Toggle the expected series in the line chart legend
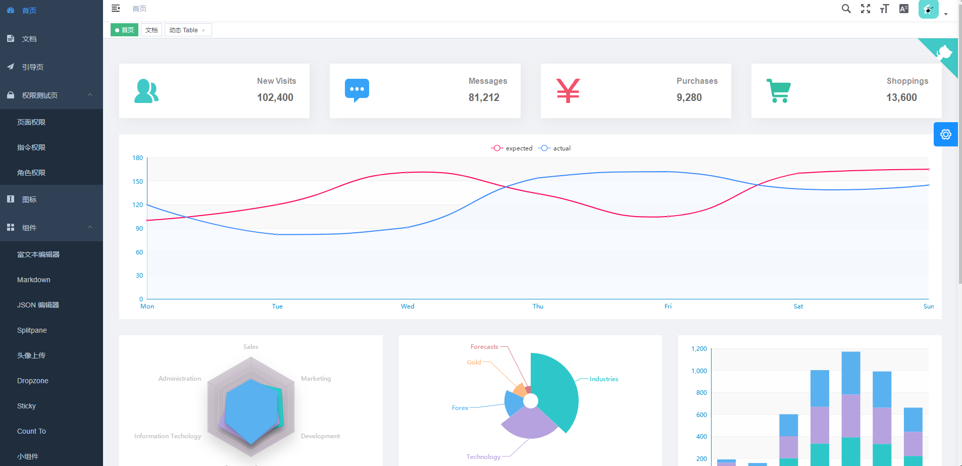 512,148
